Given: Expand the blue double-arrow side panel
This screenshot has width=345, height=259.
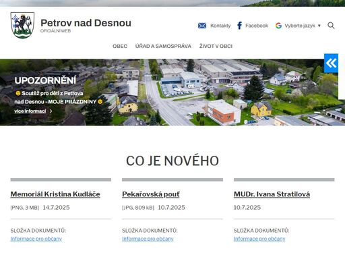Looking at the screenshot, I should point(331,63).
